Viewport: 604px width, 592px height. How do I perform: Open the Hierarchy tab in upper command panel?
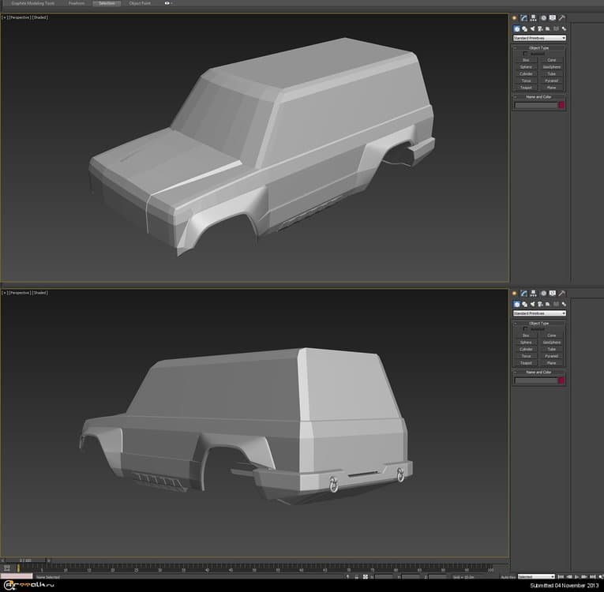(x=534, y=18)
